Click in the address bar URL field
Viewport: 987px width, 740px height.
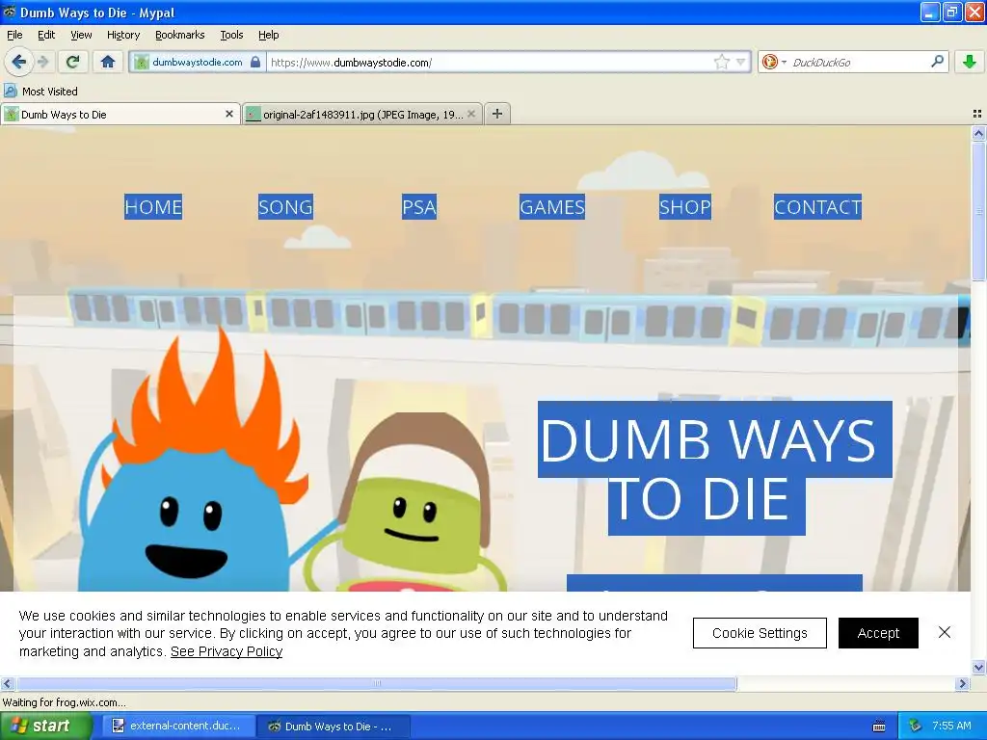click(489, 63)
